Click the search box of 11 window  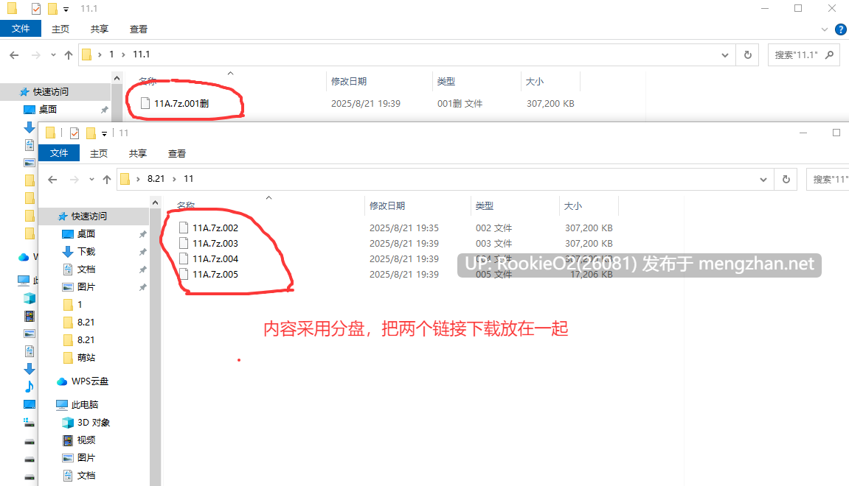828,180
